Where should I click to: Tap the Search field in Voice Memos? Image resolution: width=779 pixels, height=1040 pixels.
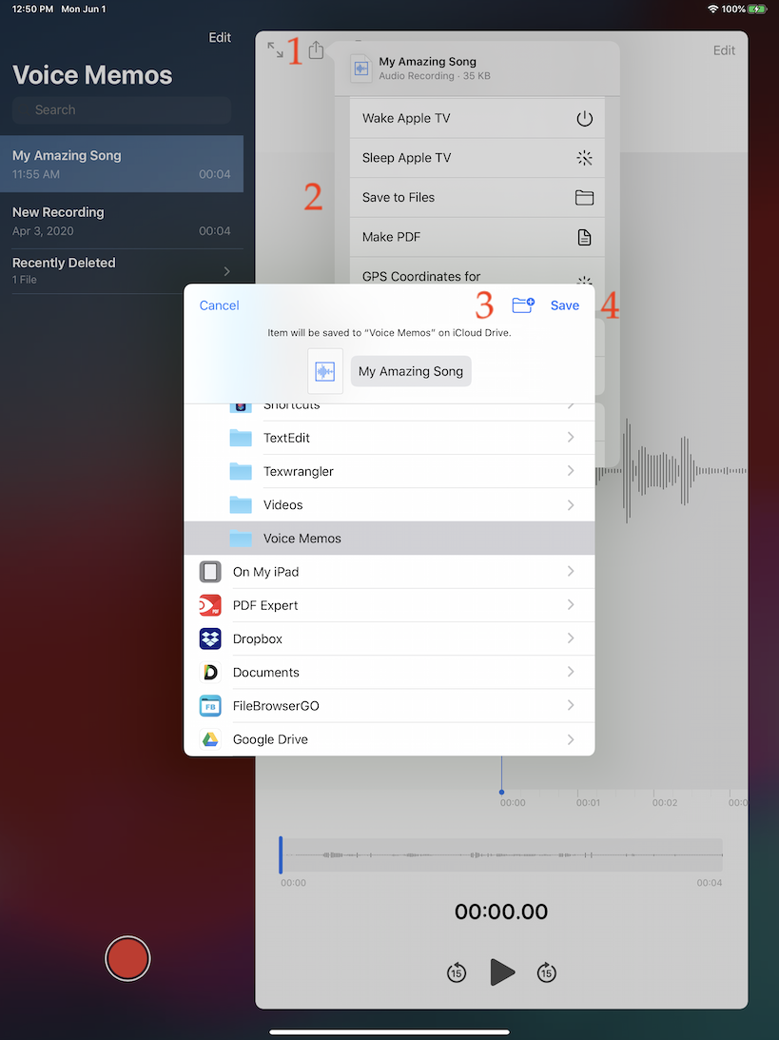click(122, 110)
